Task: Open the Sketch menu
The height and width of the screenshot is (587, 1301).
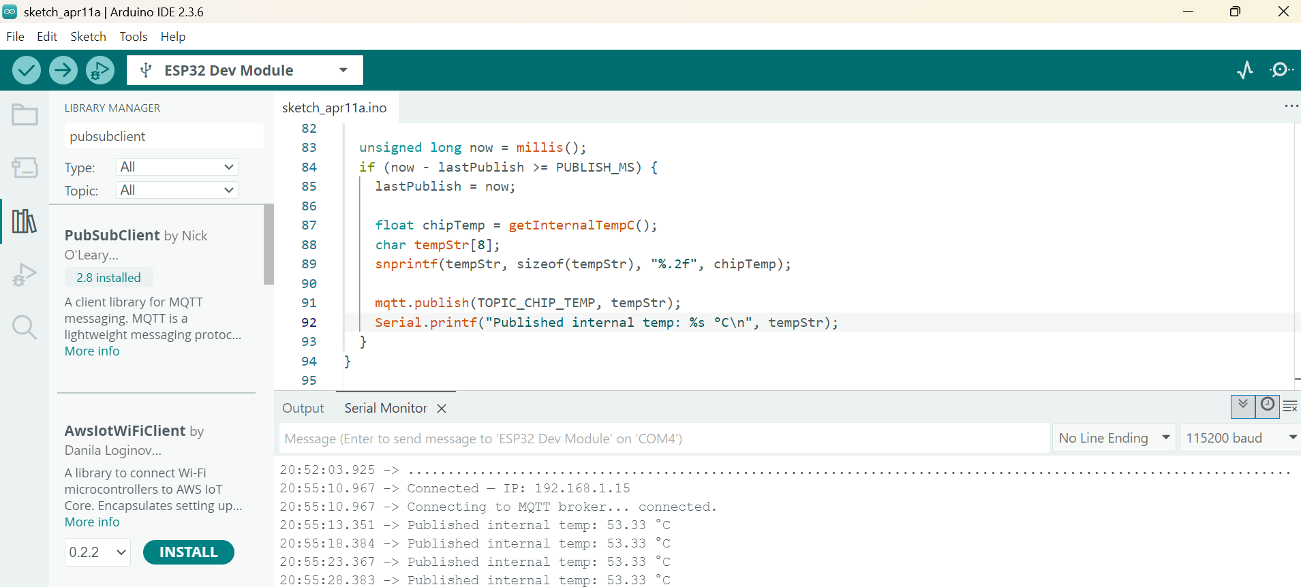Action: [88, 37]
